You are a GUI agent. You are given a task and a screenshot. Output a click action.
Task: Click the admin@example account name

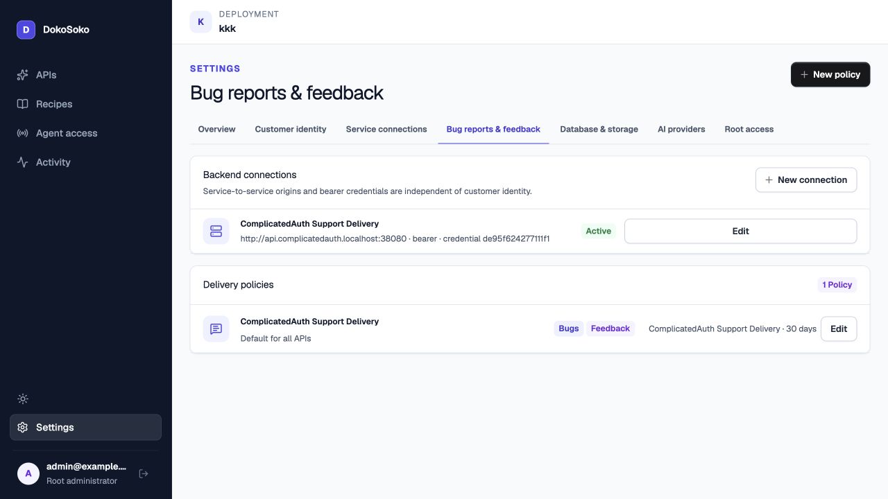point(86,466)
